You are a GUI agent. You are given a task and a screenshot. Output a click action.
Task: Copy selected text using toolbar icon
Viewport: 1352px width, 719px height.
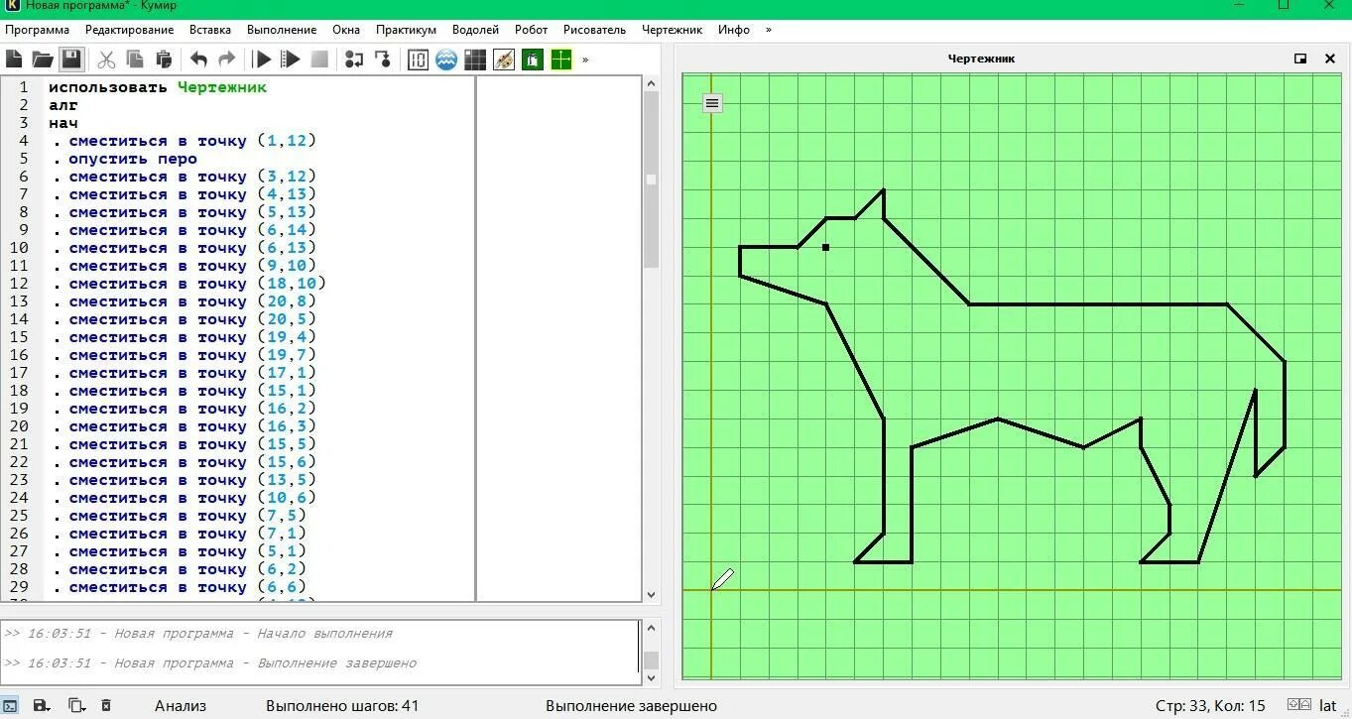pyautogui.click(x=135, y=60)
